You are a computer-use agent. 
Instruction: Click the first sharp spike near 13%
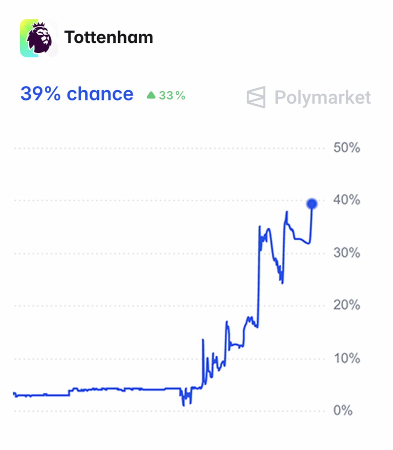click(203, 340)
